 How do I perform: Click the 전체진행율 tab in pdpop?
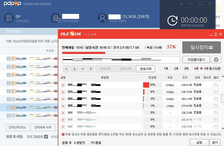(13, 31)
